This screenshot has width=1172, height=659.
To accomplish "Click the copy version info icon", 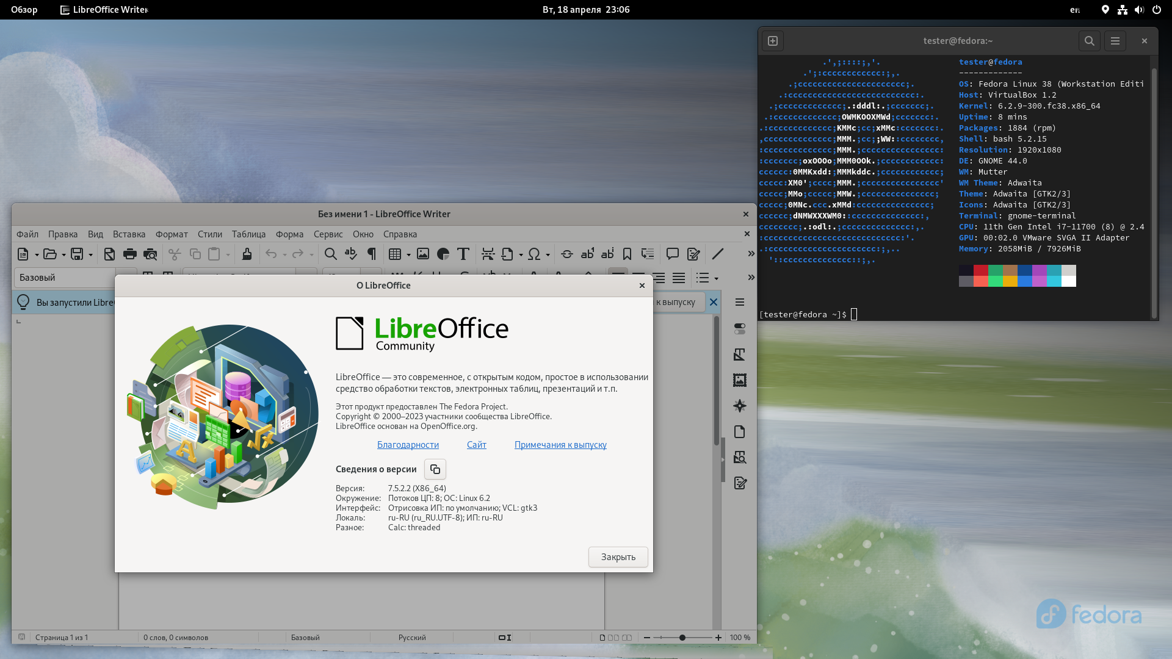I will pyautogui.click(x=435, y=469).
